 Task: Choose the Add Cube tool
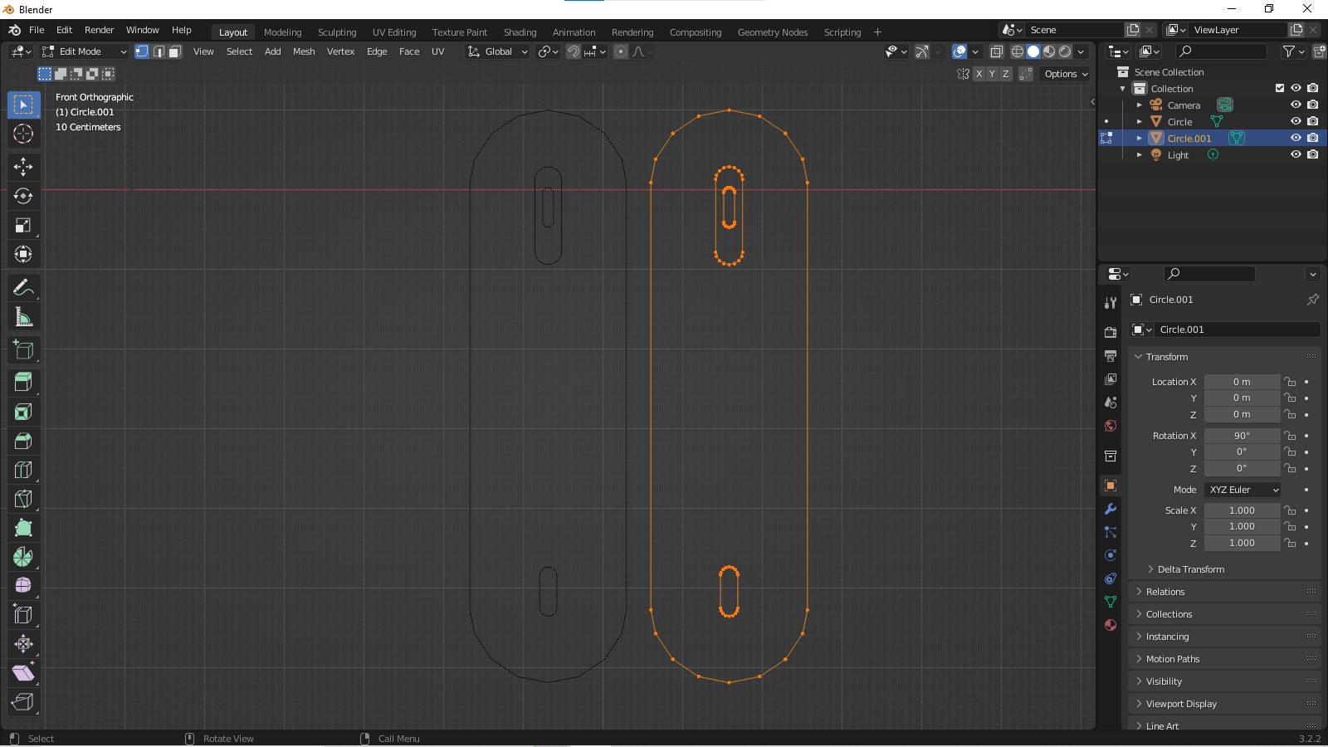[x=23, y=349]
